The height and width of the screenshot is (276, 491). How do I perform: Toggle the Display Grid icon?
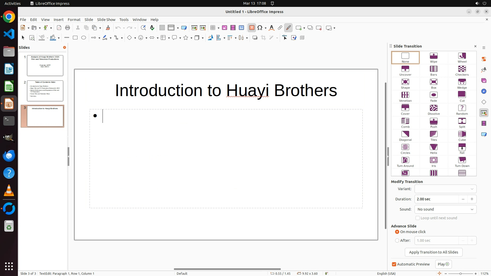tap(162, 28)
